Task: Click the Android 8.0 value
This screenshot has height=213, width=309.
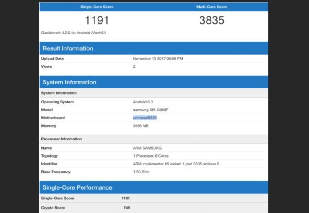Action: pos(143,102)
